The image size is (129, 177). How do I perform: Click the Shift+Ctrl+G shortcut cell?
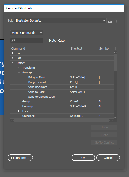pyautogui.click(x=78, y=106)
